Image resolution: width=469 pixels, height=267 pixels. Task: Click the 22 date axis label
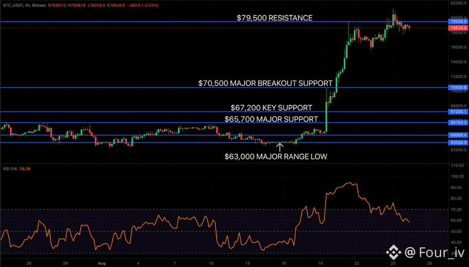(x=357, y=264)
